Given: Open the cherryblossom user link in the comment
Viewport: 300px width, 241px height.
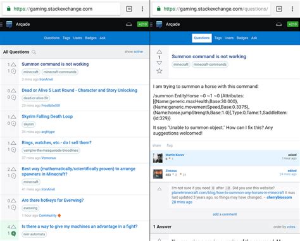Looking at the screenshot, I should tap(279, 197).
